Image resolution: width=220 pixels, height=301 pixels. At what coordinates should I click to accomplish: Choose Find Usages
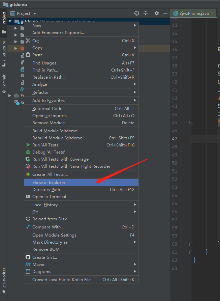point(81,63)
